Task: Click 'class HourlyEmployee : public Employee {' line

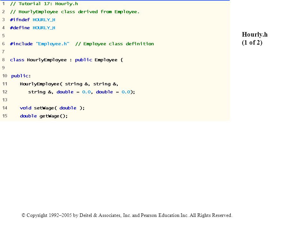Action: (x=66, y=60)
